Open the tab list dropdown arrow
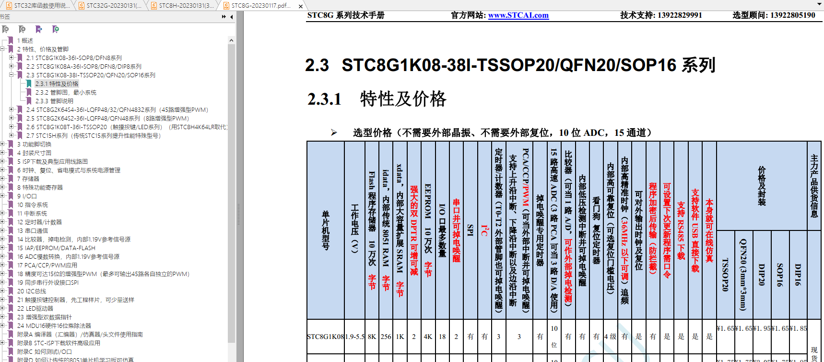Screen dimensions: 824x362 coord(819,4)
